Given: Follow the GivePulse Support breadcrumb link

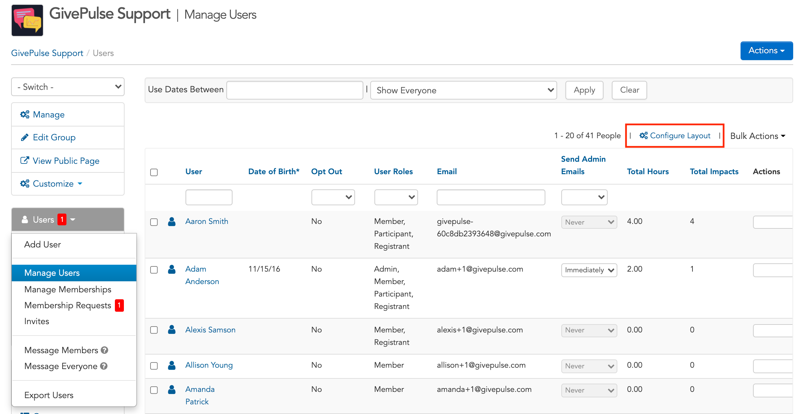Looking at the screenshot, I should click(47, 53).
